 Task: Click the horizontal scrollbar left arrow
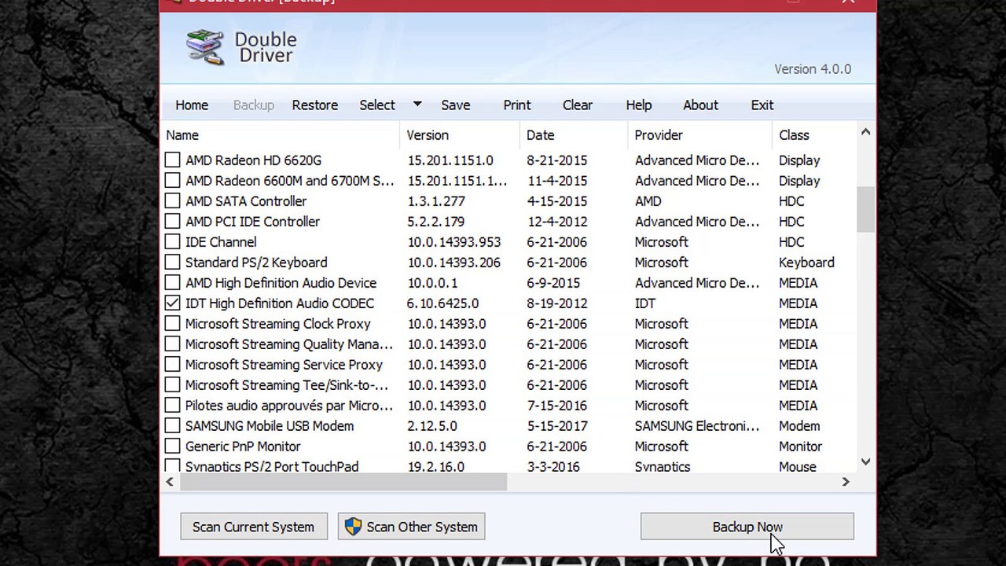[x=170, y=482]
